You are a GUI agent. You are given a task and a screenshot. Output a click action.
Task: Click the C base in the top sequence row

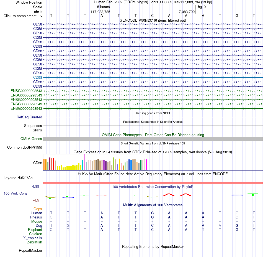point(152,16)
